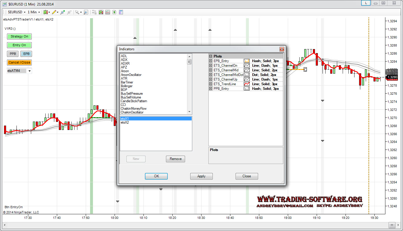Click the Remove button
Image resolution: width=403 pixels, height=231 pixels.
point(176,159)
